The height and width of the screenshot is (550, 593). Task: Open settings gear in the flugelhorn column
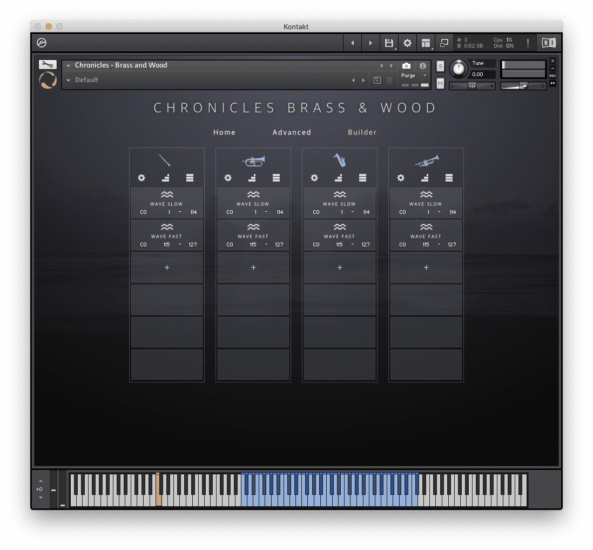228,178
